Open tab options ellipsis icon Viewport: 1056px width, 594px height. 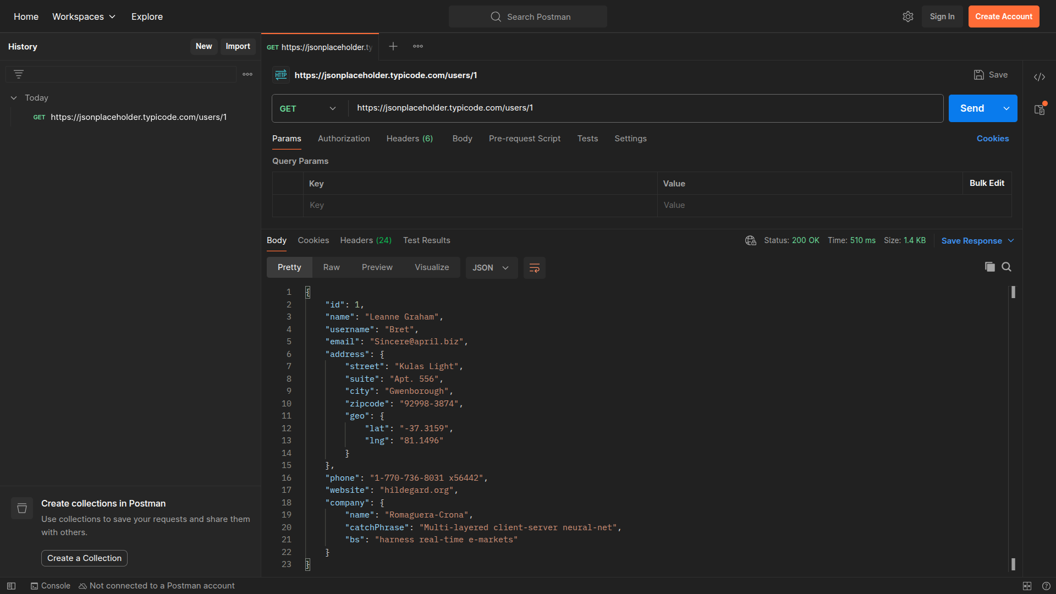click(x=418, y=46)
